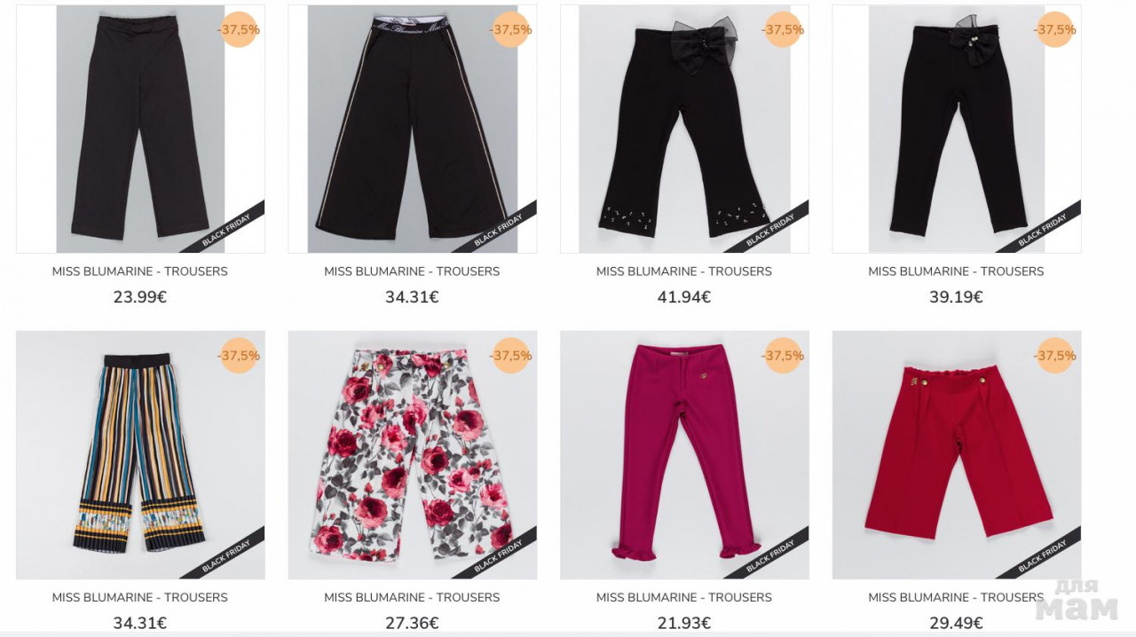This screenshot has width=1136, height=637.
Task: Open the magenta ruffle-hem trousers image
Action: click(684, 455)
